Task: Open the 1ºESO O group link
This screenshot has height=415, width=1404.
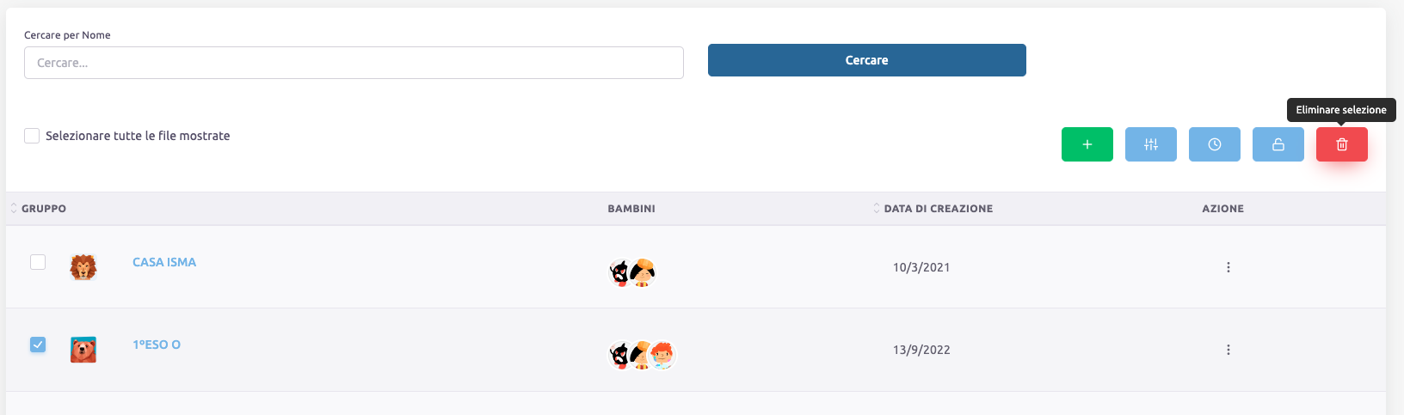Action: (x=157, y=345)
